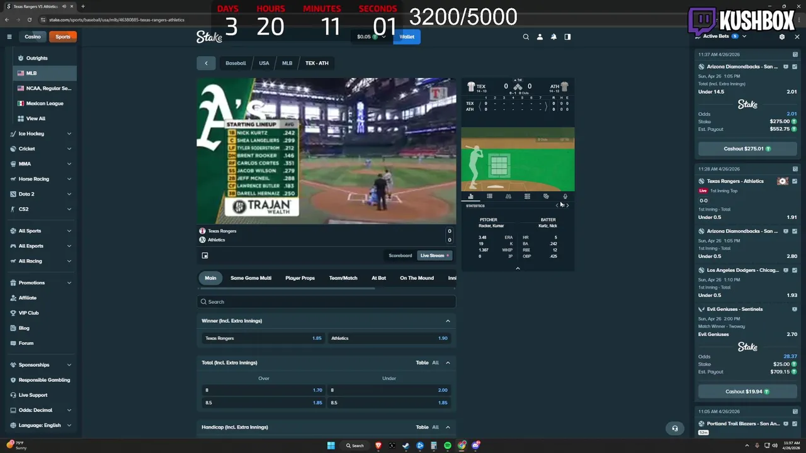Select the On The Mound tab

click(417, 278)
